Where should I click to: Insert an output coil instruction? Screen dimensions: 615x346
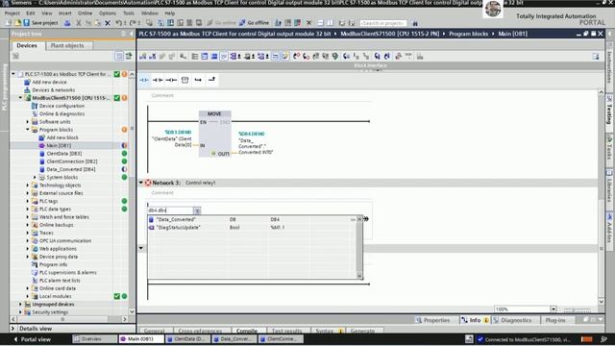click(x=171, y=80)
